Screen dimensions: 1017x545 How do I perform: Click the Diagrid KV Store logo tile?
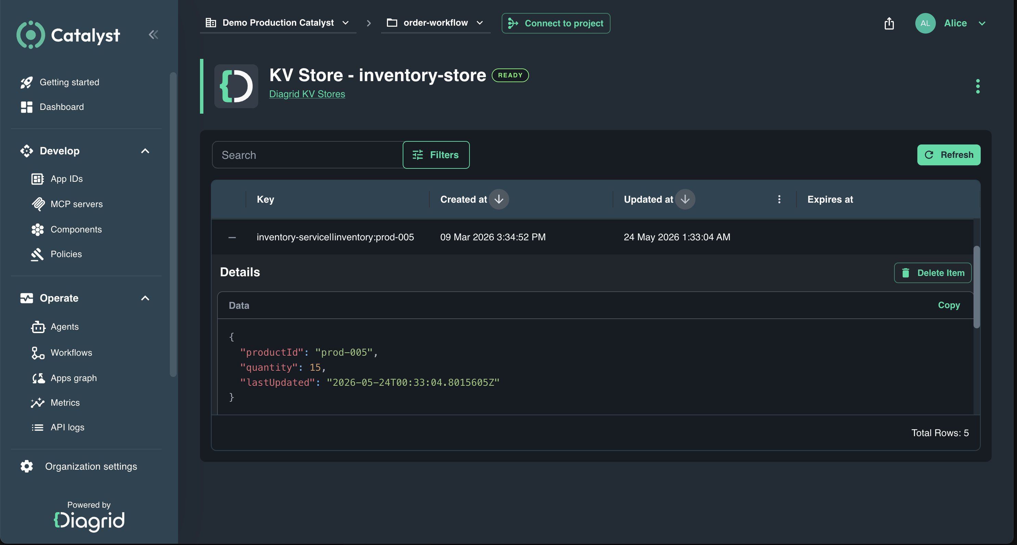(236, 86)
